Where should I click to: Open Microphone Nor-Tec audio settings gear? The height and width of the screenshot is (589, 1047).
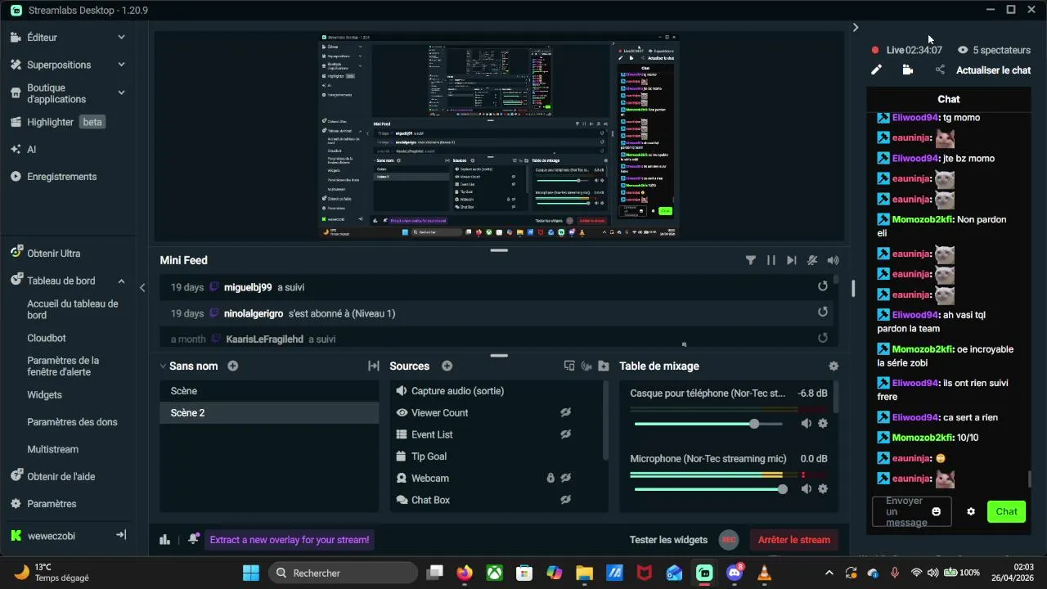pyautogui.click(x=823, y=489)
